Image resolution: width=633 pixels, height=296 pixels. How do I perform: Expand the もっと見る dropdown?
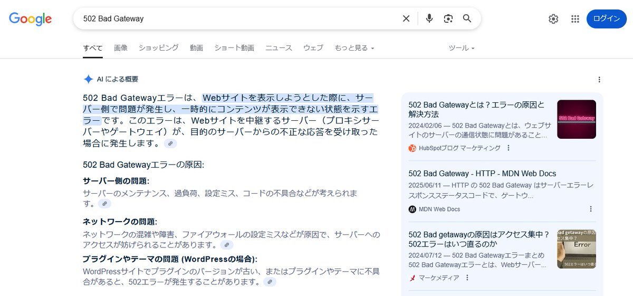[354, 48]
